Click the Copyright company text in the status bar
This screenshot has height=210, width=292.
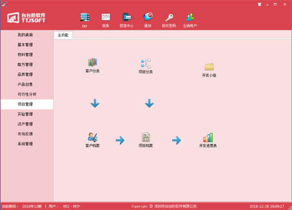pos(164,206)
